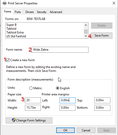Open the Advanced tab
Viewport: 118px width, 135px height.
pyautogui.click(x=56, y=12)
